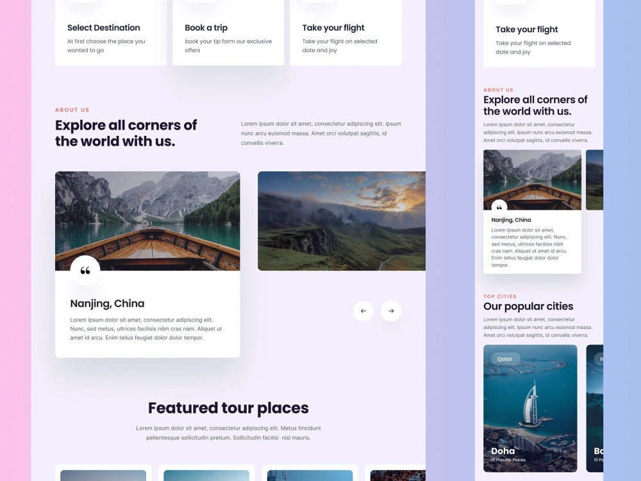This screenshot has width=641, height=481.
Task: Click the mobile Nanjing, China title
Action: (x=511, y=220)
